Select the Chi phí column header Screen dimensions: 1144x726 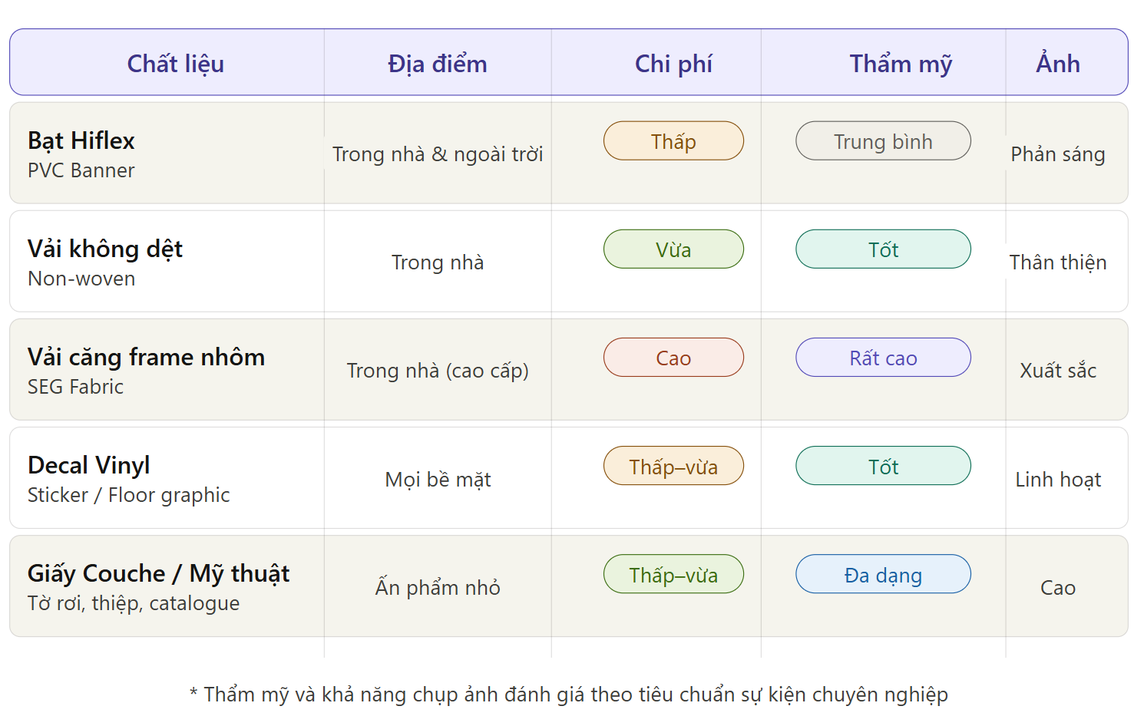click(x=673, y=64)
